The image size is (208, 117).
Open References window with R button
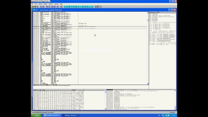[x=87, y=6]
